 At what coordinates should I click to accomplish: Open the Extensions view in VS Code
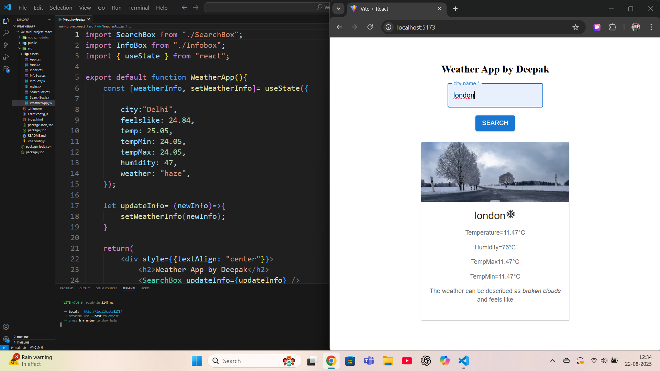coord(6,69)
